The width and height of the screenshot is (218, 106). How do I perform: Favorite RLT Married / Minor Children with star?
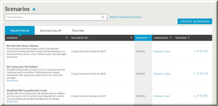pos(207,51)
